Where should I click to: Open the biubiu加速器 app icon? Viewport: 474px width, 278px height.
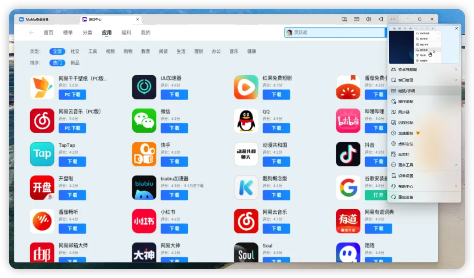pos(144,187)
